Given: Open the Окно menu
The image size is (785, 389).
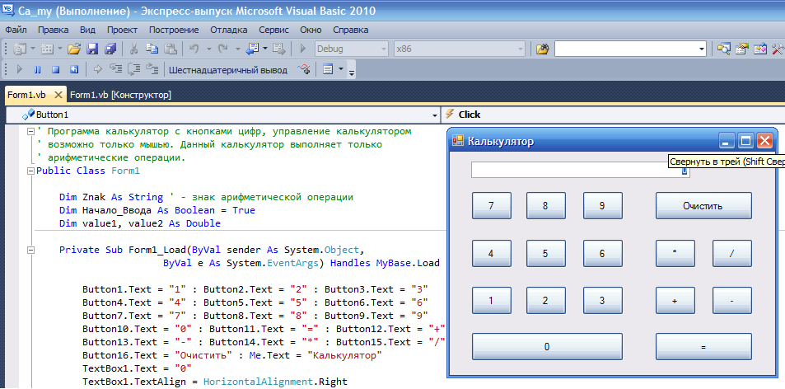Looking at the screenshot, I should pyautogui.click(x=311, y=30).
